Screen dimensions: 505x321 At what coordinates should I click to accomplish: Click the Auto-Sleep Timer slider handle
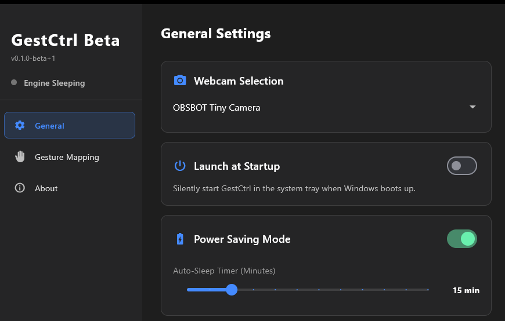(x=232, y=290)
